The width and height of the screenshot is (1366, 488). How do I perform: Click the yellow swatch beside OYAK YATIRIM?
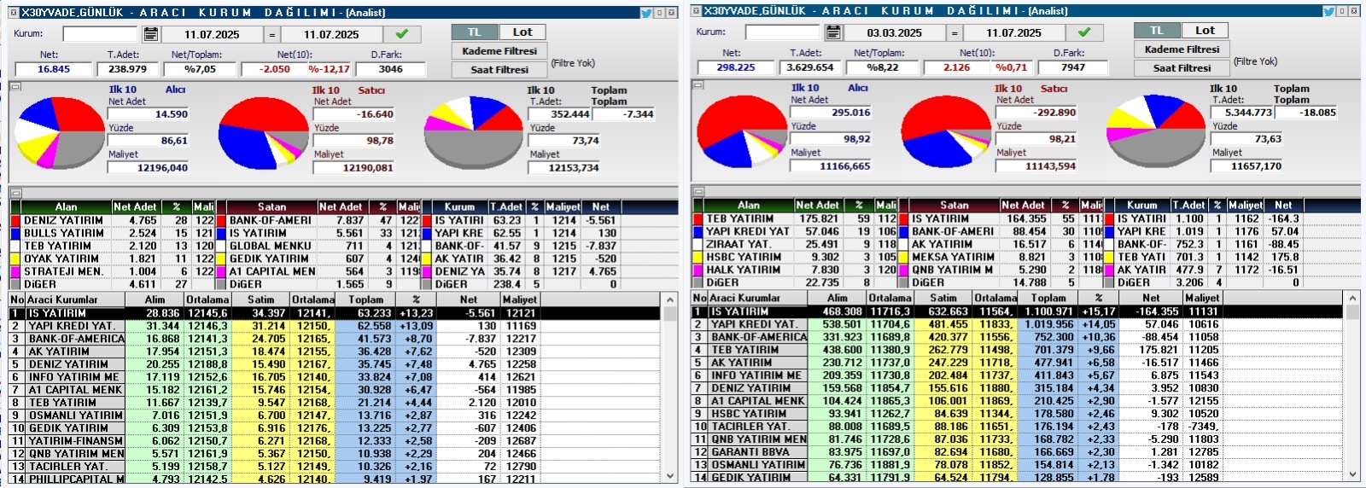click(x=16, y=259)
